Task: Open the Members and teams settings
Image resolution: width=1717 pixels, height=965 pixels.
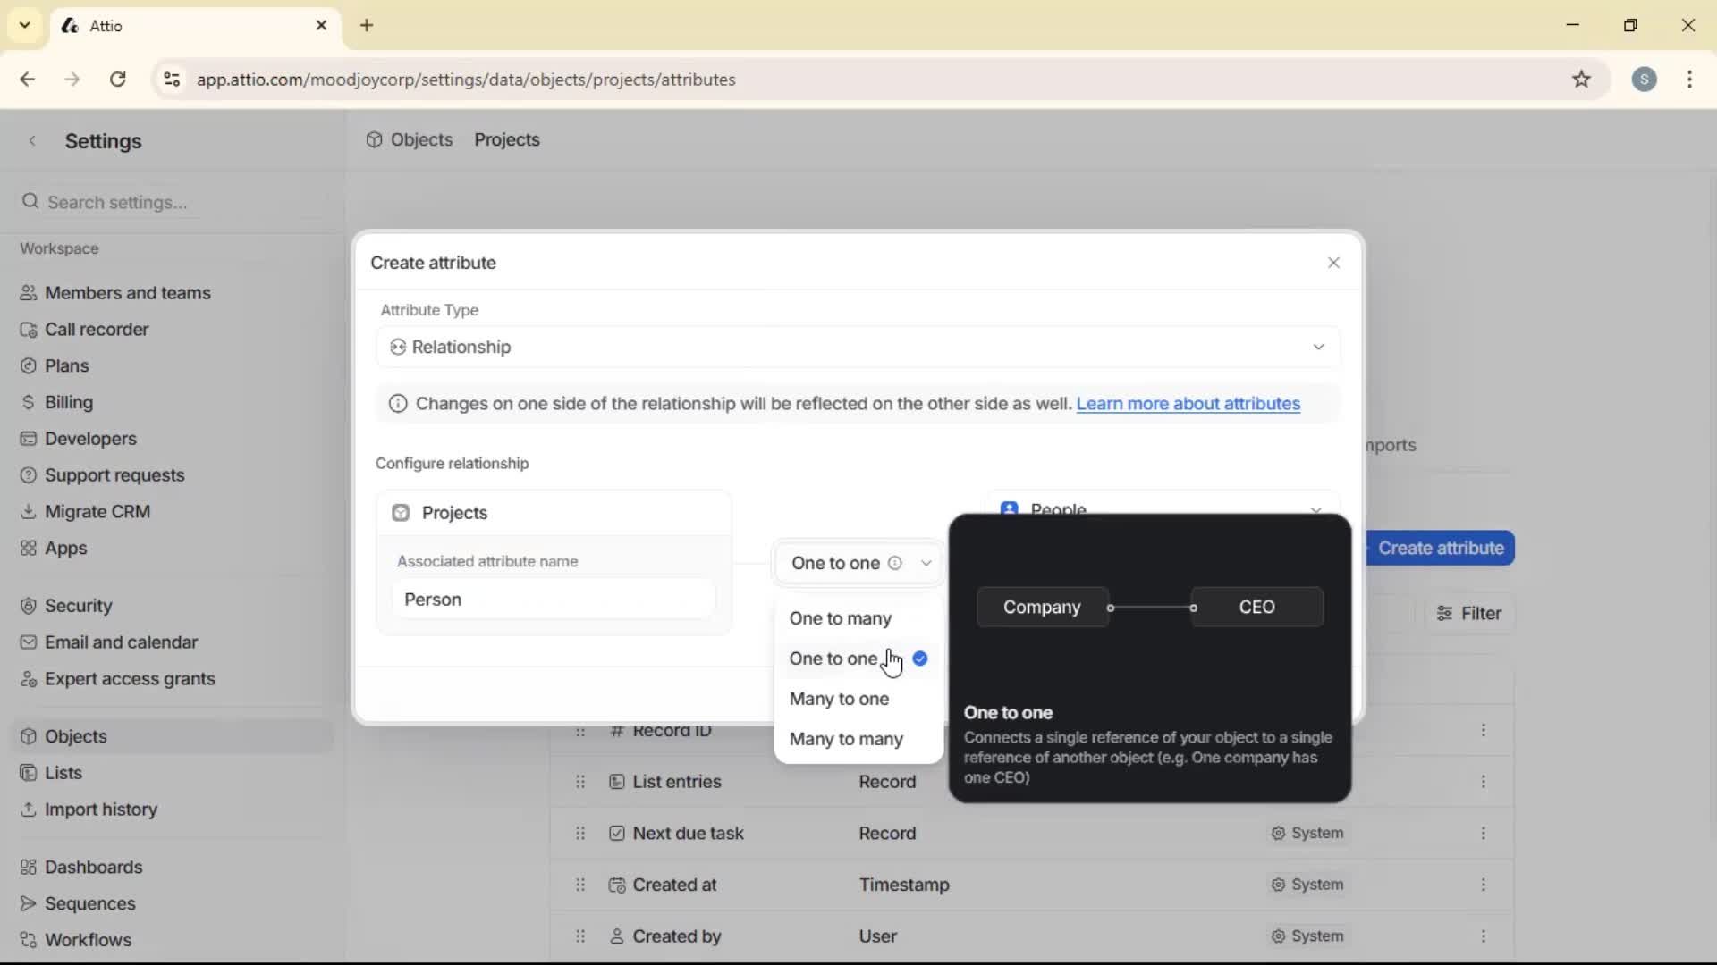Action: click(128, 292)
